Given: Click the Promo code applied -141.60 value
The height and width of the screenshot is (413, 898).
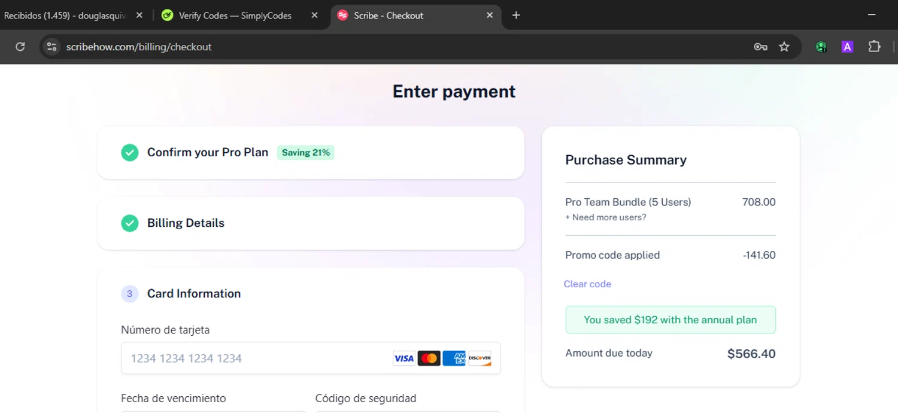Looking at the screenshot, I should coord(759,256).
